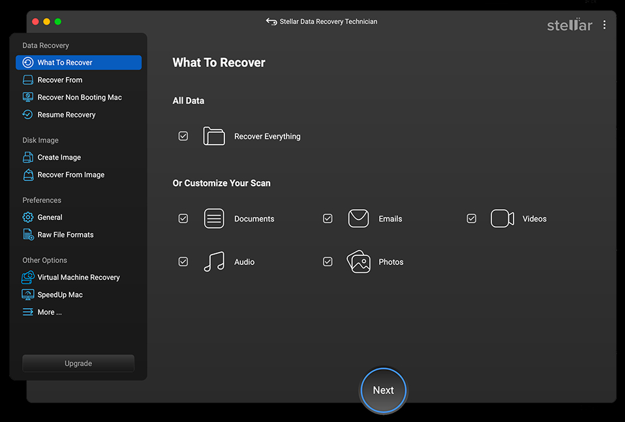This screenshot has height=422, width=625.
Task: Click the stellar logo
Action: pyautogui.click(x=570, y=25)
